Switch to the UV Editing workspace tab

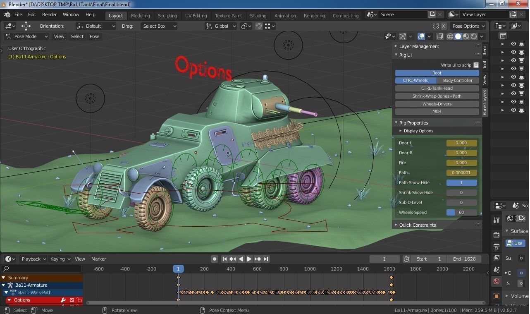(196, 16)
